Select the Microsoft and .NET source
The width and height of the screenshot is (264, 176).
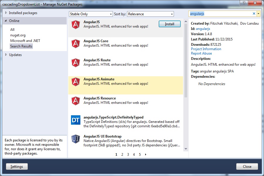tap(26, 40)
